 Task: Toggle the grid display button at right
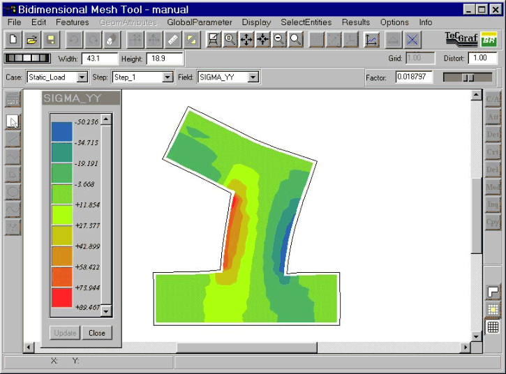point(493,327)
